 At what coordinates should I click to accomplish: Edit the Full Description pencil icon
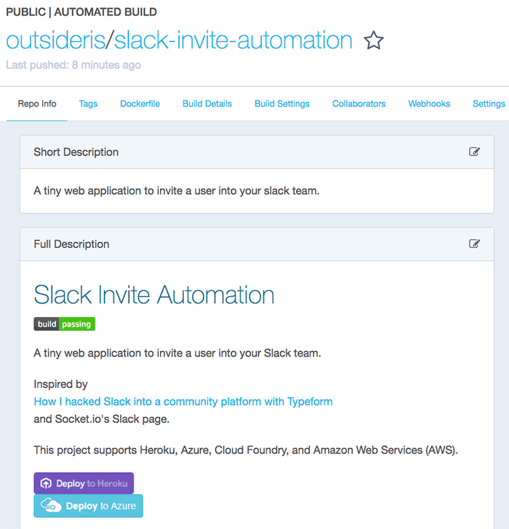coord(474,244)
